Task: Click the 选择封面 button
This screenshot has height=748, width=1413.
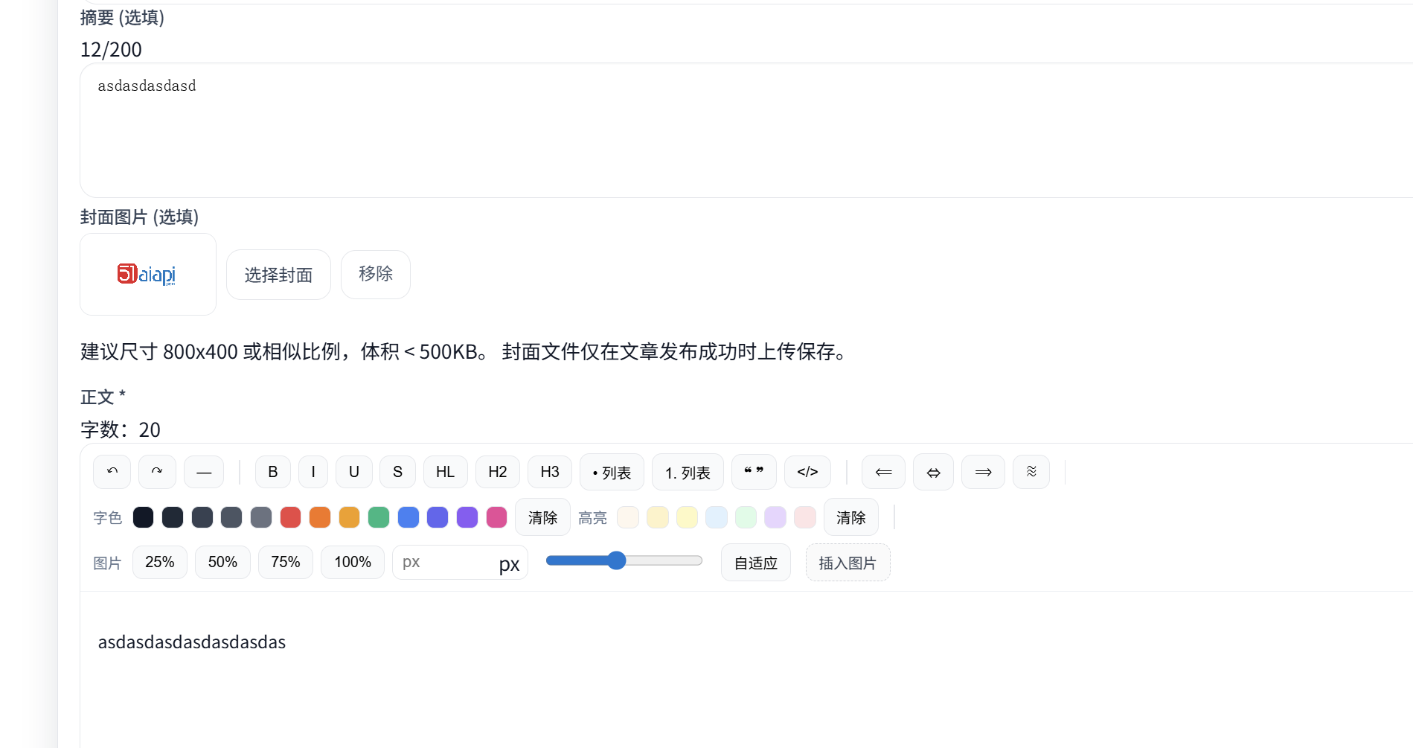Action: tap(278, 275)
